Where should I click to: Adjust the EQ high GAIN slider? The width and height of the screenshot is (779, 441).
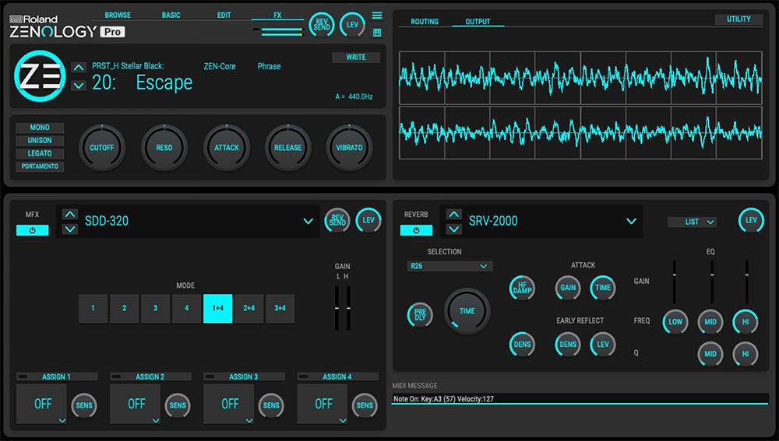click(x=747, y=282)
